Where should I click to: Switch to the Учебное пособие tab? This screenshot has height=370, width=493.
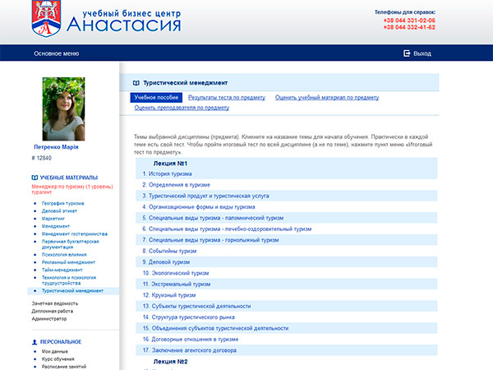pos(156,97)
